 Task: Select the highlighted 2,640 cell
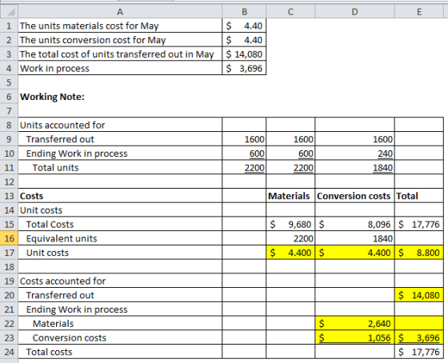point(354,323)
